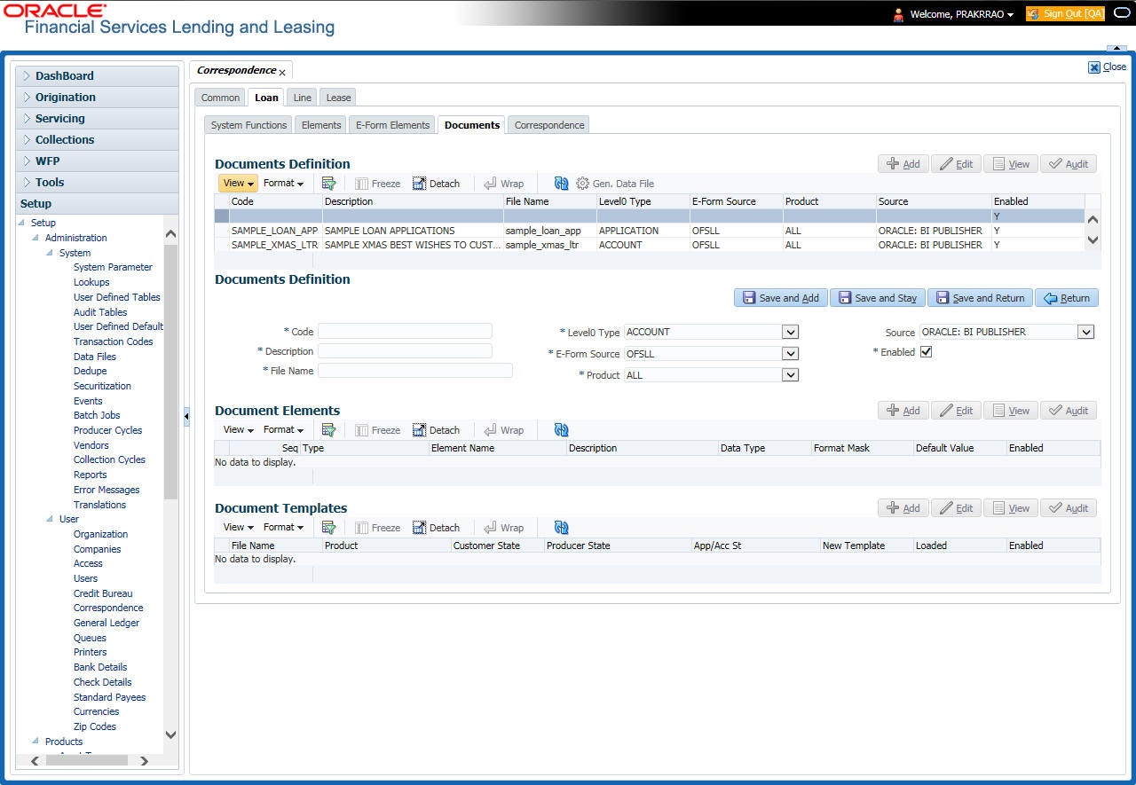Refresh the Document Elements table
Image resolution: width=1136 pixels, height=785 pixels.
click(561, 430)
